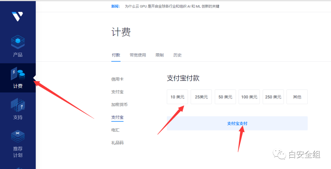Switch to the 付款 tab
The image size is (331, 169).
click(116, 55)
